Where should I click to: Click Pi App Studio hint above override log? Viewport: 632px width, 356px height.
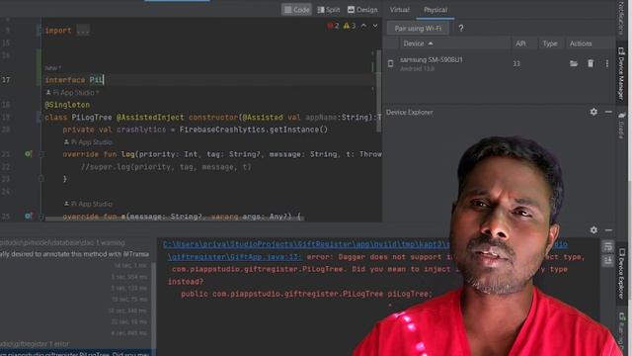coord(88,142)
